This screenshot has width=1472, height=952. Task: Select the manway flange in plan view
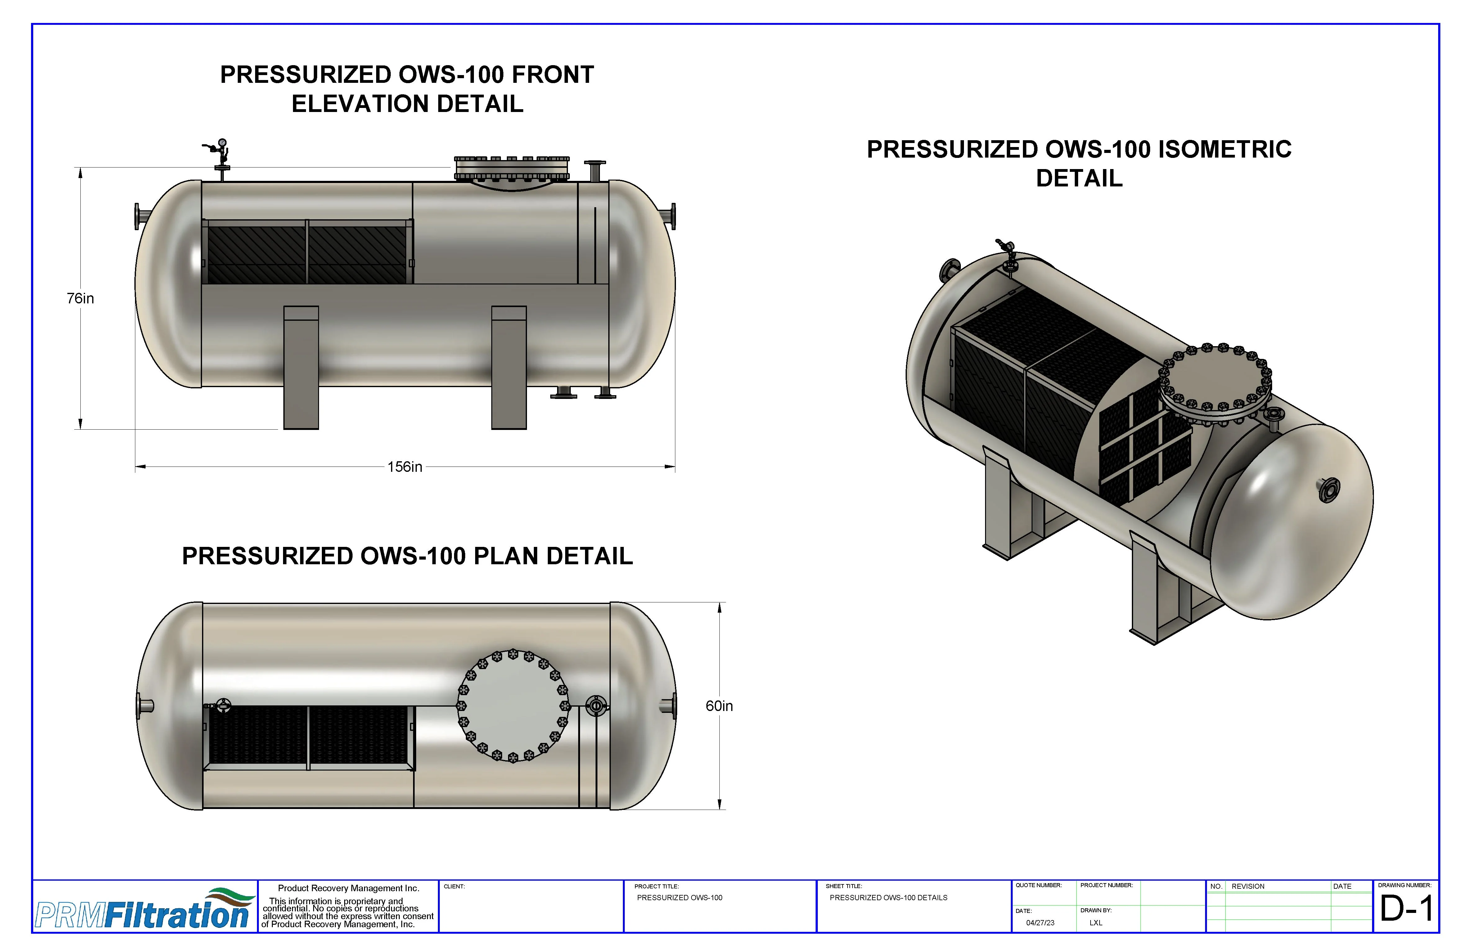(513, 706)
